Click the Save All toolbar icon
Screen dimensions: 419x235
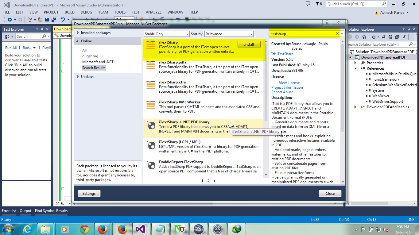pos(53,20)
